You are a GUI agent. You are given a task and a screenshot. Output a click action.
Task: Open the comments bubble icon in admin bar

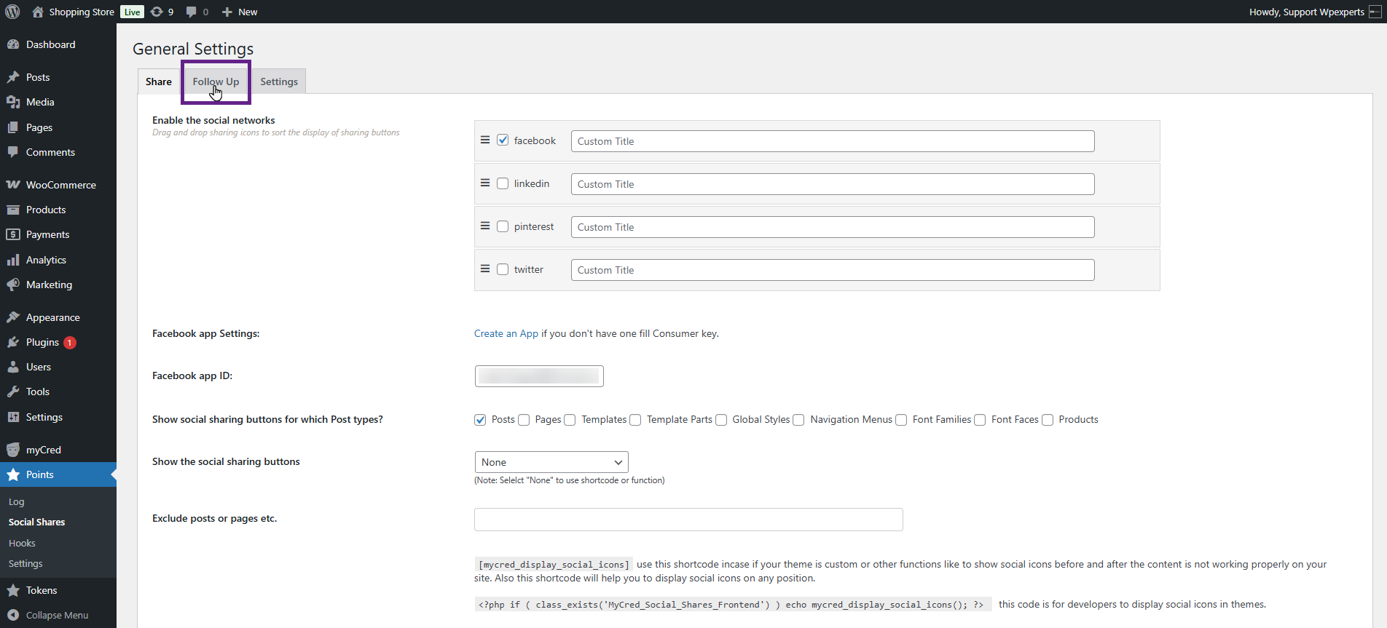[x=192, y=12]
